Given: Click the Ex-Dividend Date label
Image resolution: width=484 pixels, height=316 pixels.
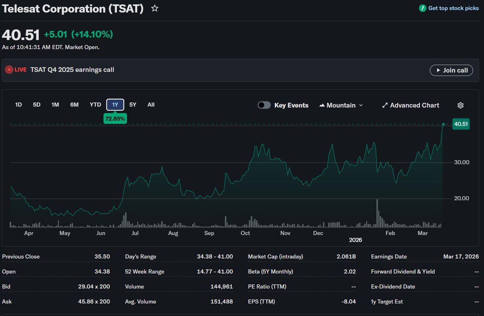Looking at the screenshot, I should click(x=393, y=287).
